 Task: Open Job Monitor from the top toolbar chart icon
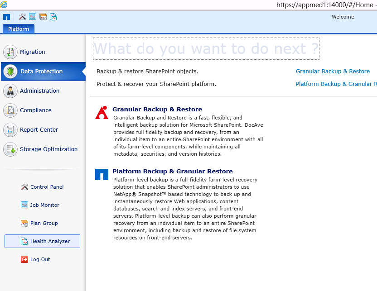pyautogui.click(x=33, y=17)
